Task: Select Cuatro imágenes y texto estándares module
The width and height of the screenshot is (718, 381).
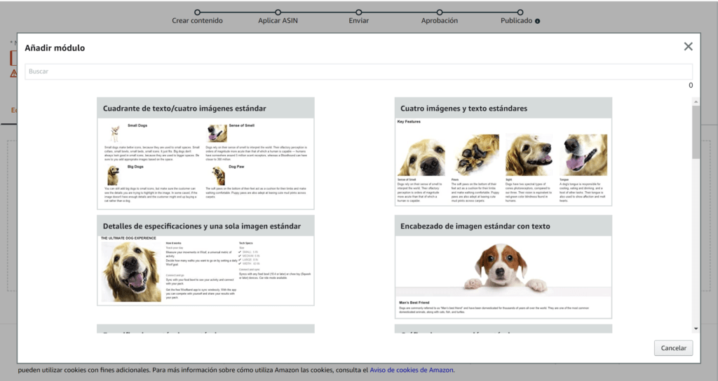Action: (x=503, y=152)
